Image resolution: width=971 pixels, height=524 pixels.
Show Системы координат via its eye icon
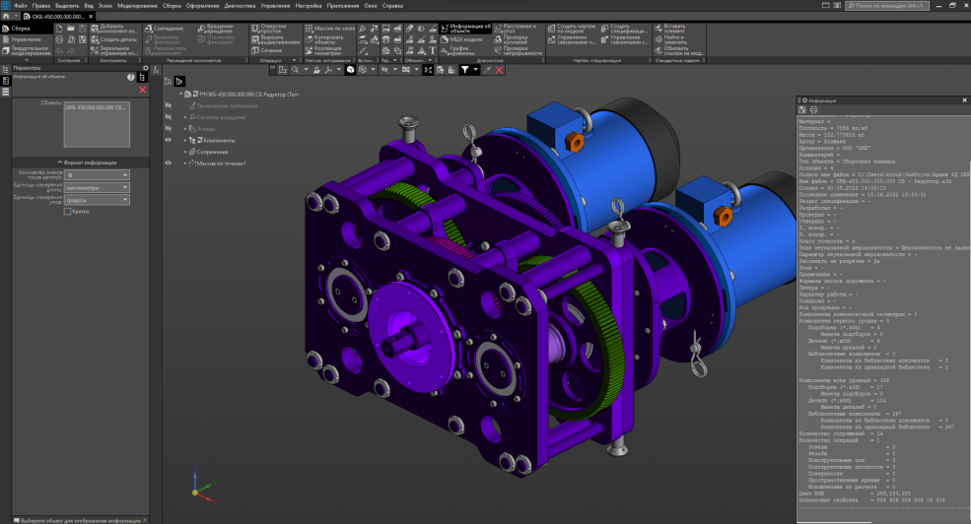pyautogui.click(x=168, y=117)
